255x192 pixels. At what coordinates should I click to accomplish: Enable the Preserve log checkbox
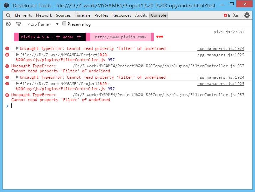coord(64,24)
